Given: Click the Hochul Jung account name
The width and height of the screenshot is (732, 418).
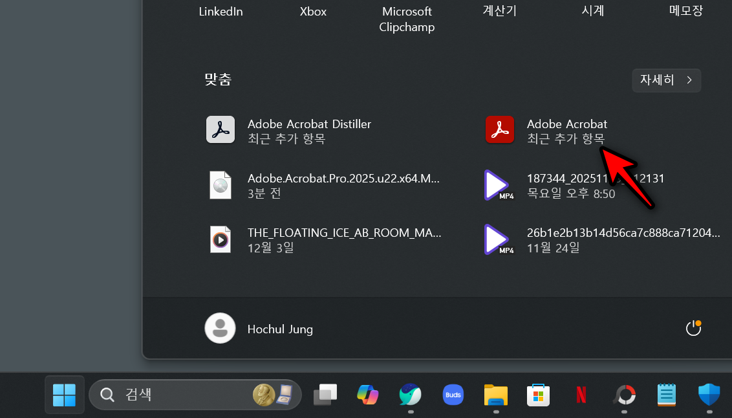Looking at the screenshot, I should [280, 329].
